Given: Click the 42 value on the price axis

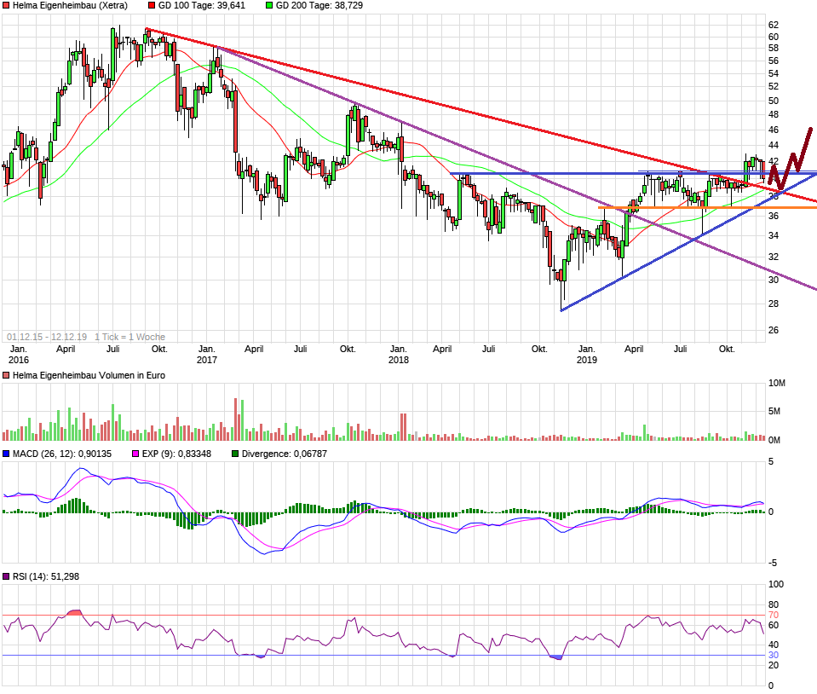Looking at the screenshot, I should pos(774,161).
